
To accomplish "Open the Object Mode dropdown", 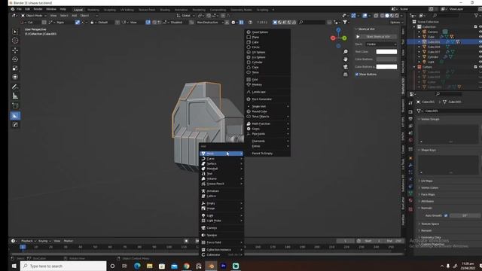I will tap(34, 15).
